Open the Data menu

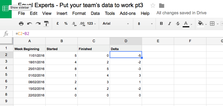click(x=95, y=14)
